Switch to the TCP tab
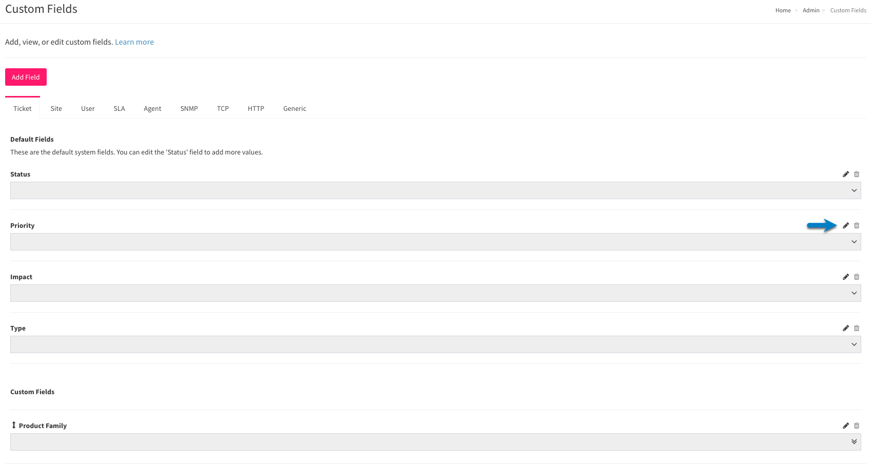This screenshot has height=464, width=871. pos(223,108)
